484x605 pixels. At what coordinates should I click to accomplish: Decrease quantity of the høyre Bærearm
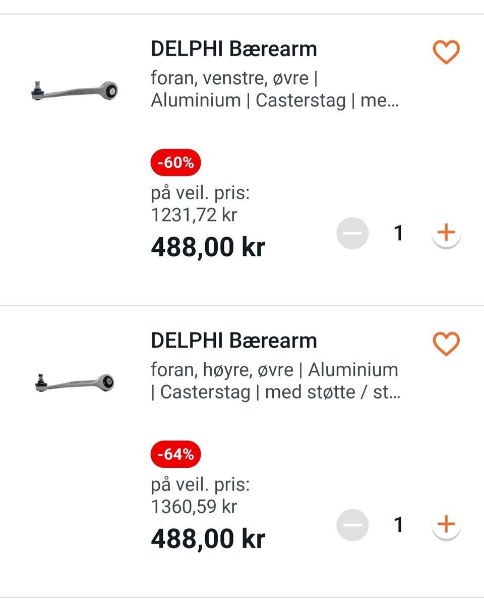click(x=352, y=525)
